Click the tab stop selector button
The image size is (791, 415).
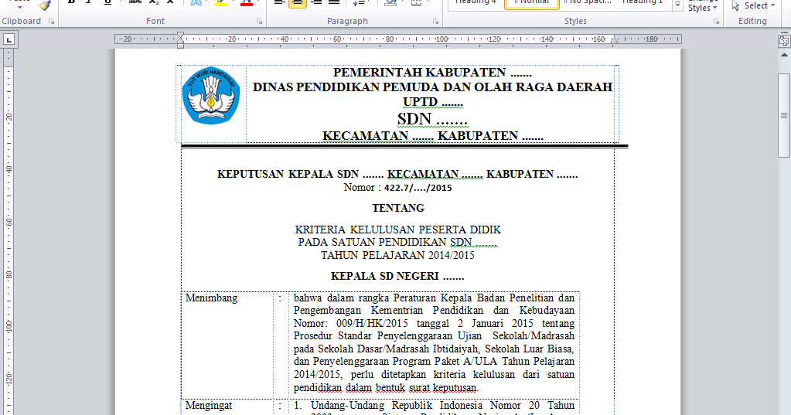(9, 39)
